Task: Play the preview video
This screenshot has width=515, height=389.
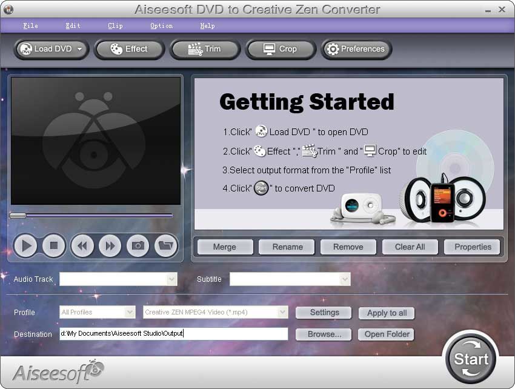Action: pos(25,245)
